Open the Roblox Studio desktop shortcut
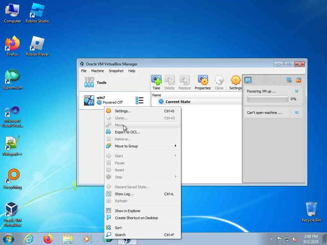The image size is (327, 245). [x=37, y=13]
